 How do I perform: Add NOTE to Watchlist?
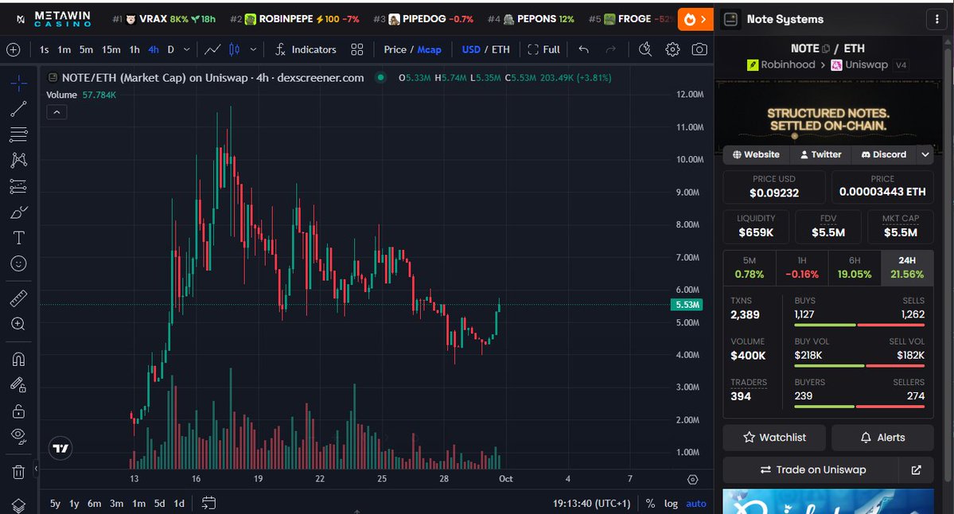click(x=774, y=438)
